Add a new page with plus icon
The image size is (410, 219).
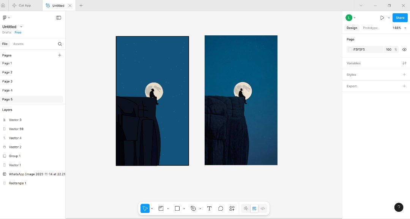coord(60,55)
